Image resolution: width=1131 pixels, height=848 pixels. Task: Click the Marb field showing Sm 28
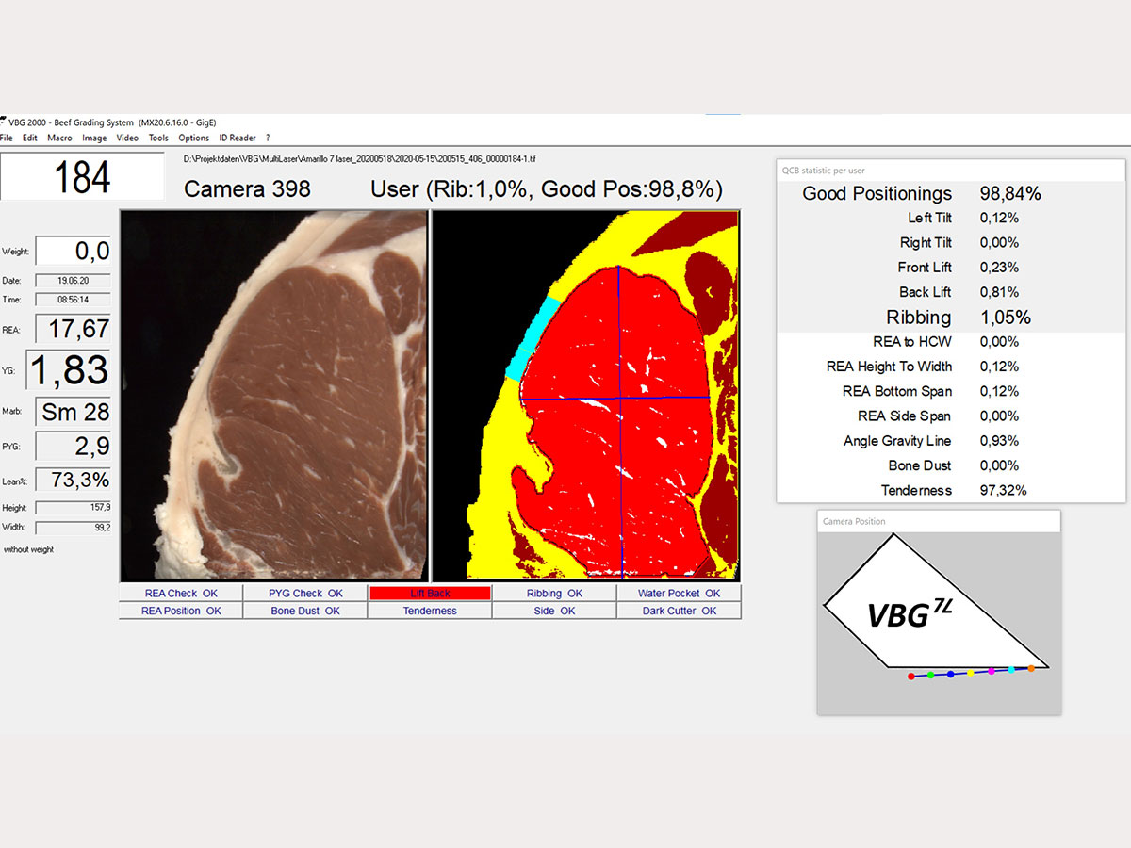click(73, 412)
